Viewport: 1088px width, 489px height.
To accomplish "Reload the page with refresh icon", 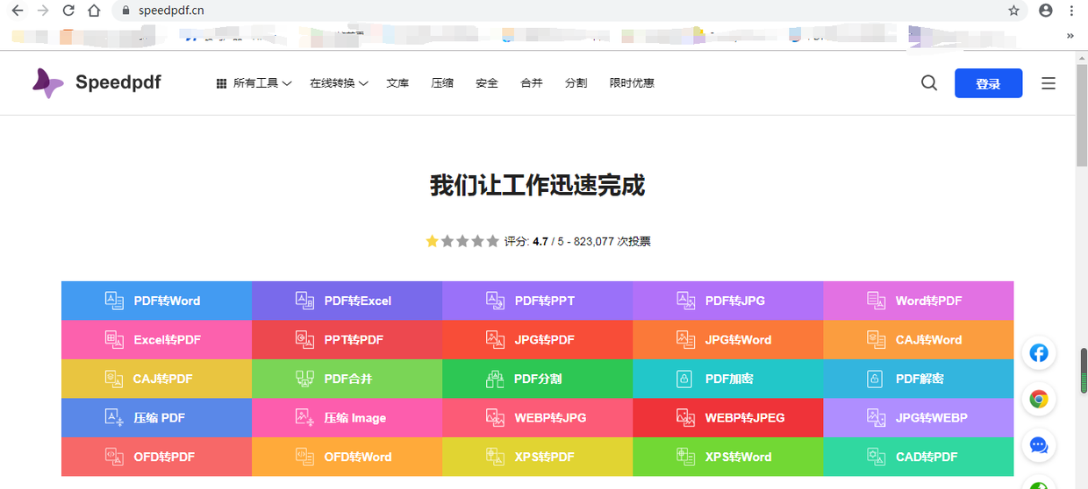I will [x=68, y=11].
